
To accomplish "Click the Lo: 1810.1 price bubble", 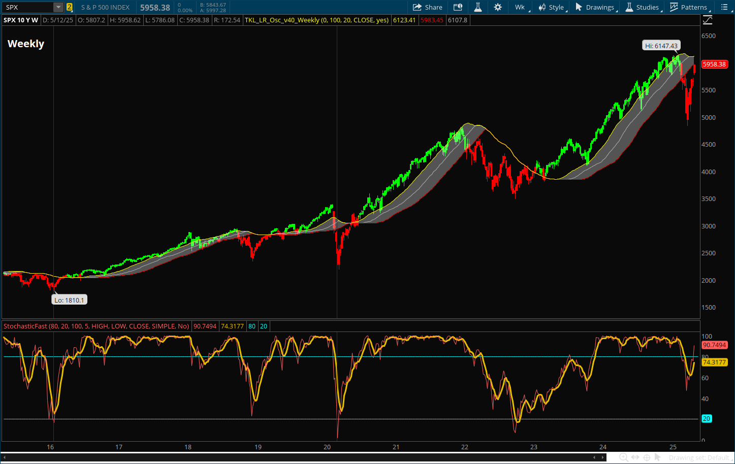I will tap(69, 300).
